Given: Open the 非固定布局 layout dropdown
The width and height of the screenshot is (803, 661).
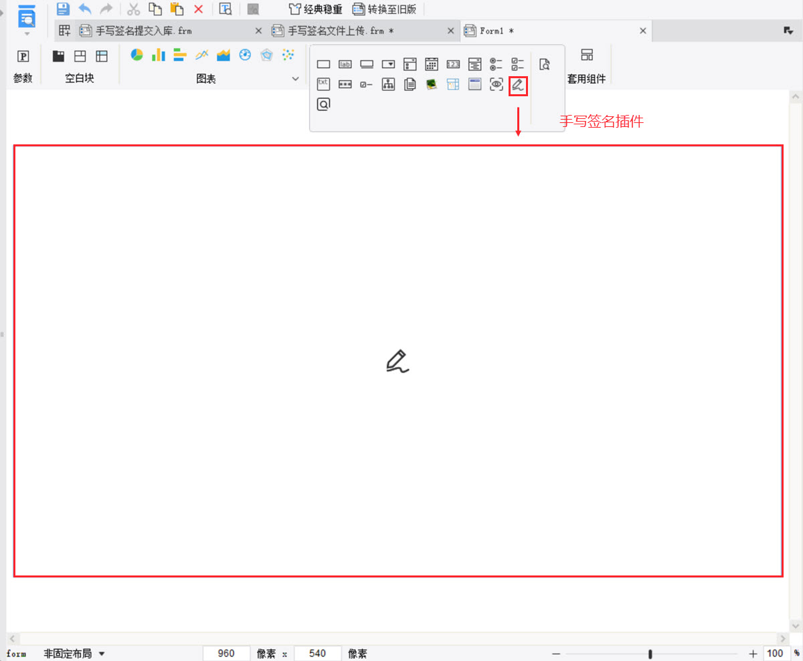Looking at the screenshot, I should (x=74, y=654).
